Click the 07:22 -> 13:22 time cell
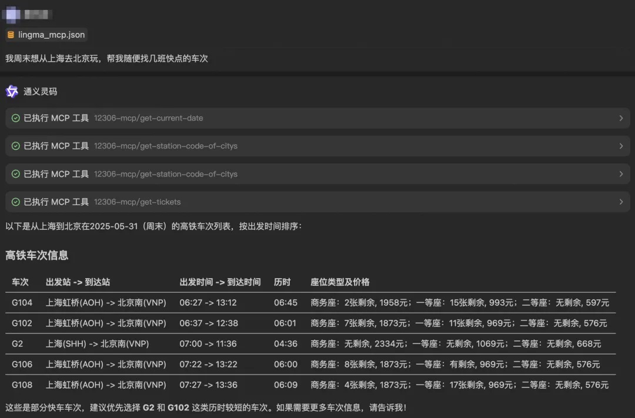The width and height of the screenshot is (635, 418). pyautogui.click(x=209, y=365)
